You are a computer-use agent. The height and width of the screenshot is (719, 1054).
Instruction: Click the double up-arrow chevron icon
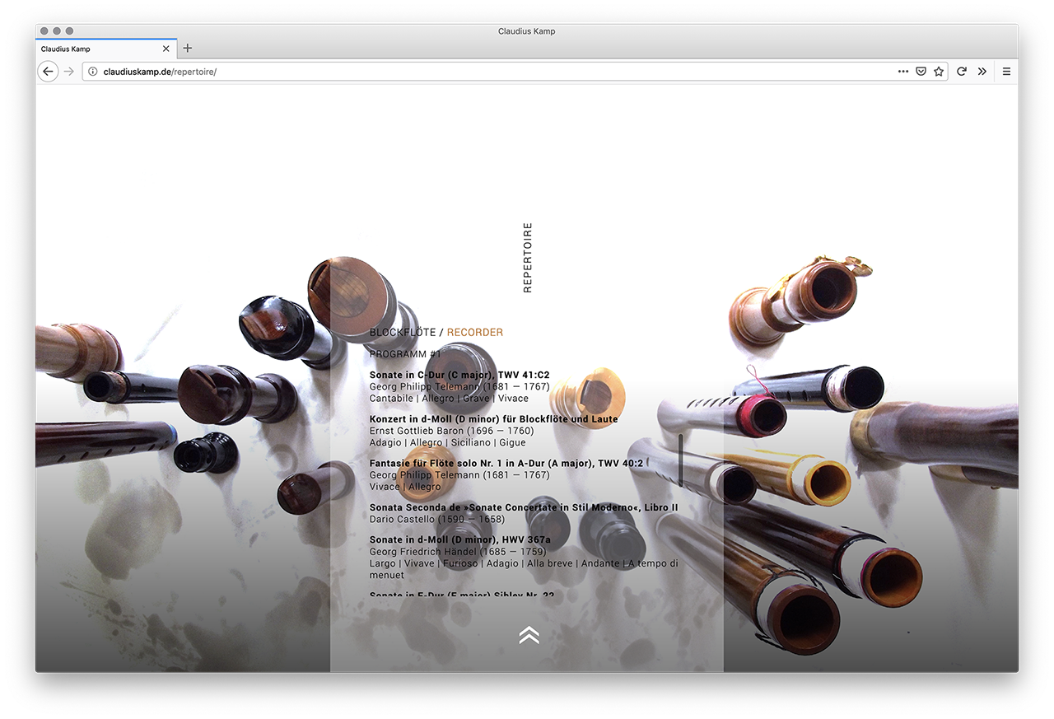pos(529,634)
